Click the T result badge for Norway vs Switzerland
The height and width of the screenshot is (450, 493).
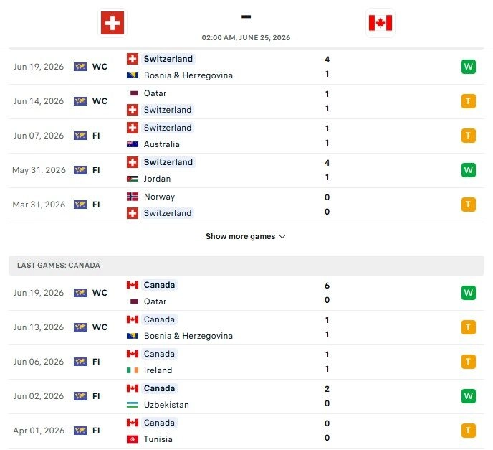(x=468, y=205)
